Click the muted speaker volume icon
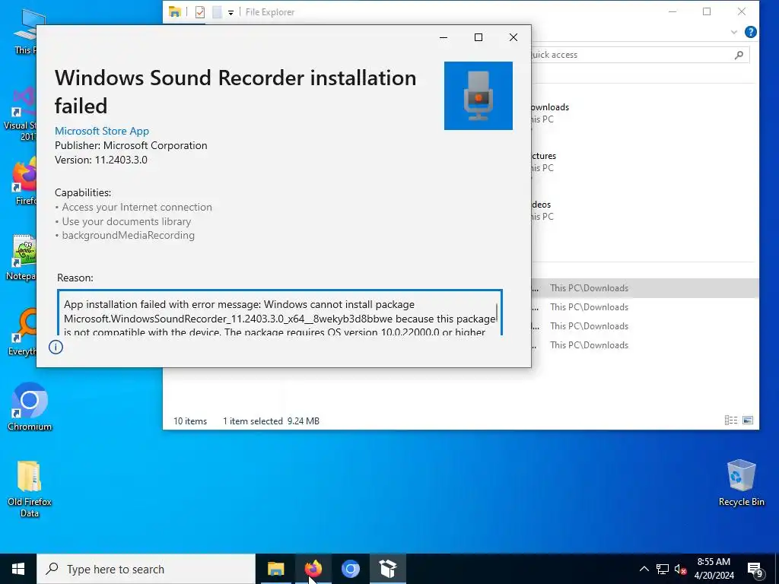This screenshot has width=779, height=584. 680,569
